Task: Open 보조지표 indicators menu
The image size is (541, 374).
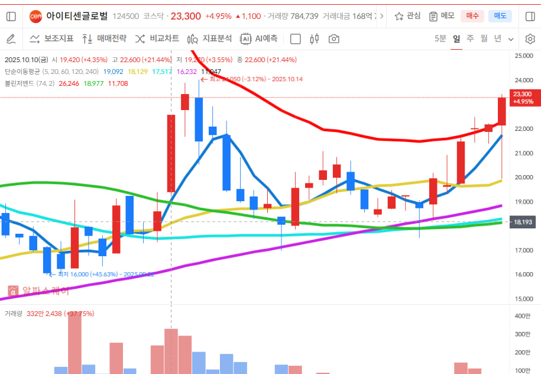Action: click(51, 39)
